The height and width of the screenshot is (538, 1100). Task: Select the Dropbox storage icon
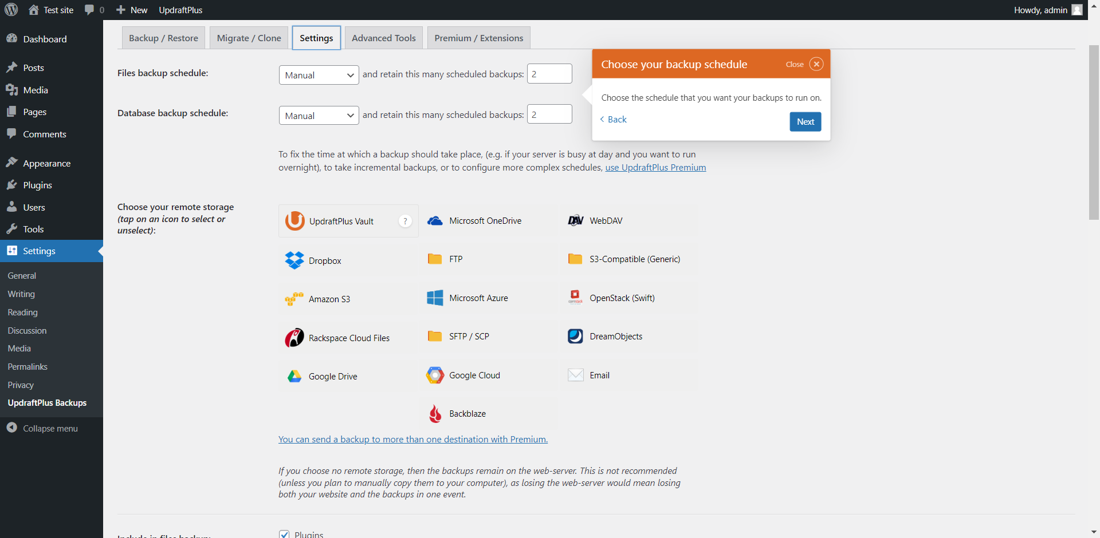click(x=294, y=260)
